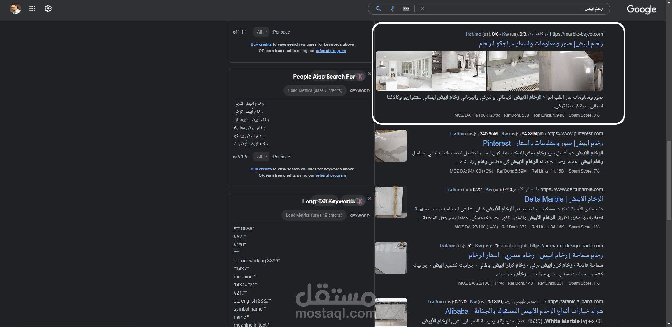The width and height of the screenshot is (672, 327).
Task: Open the white marble slab image in the bajco result
Action: [x=571, y=71]
